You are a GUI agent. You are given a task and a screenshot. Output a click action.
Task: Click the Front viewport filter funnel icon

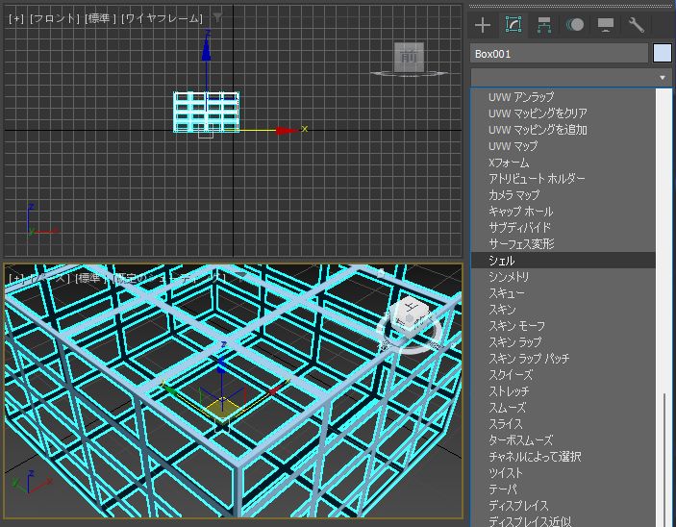click(217, 17)
